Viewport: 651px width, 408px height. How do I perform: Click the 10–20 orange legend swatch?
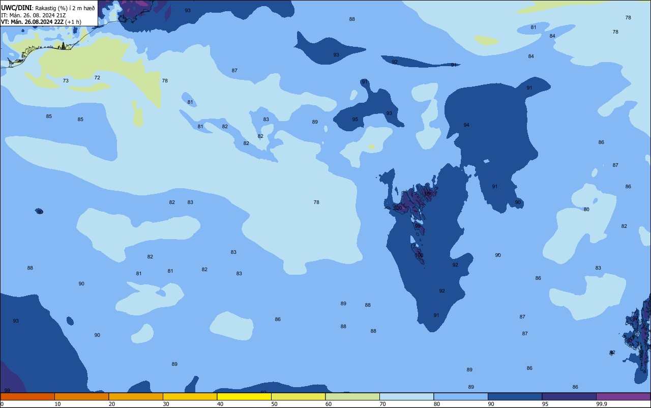[x=81, y=396]
